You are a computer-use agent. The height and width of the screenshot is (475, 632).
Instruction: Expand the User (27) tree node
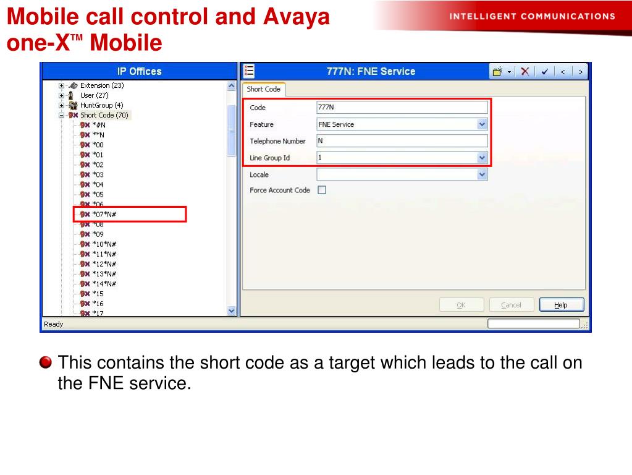click(x=61, y=96)
